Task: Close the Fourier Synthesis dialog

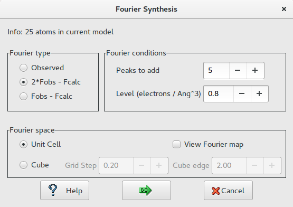Action: tap(284, 9)
